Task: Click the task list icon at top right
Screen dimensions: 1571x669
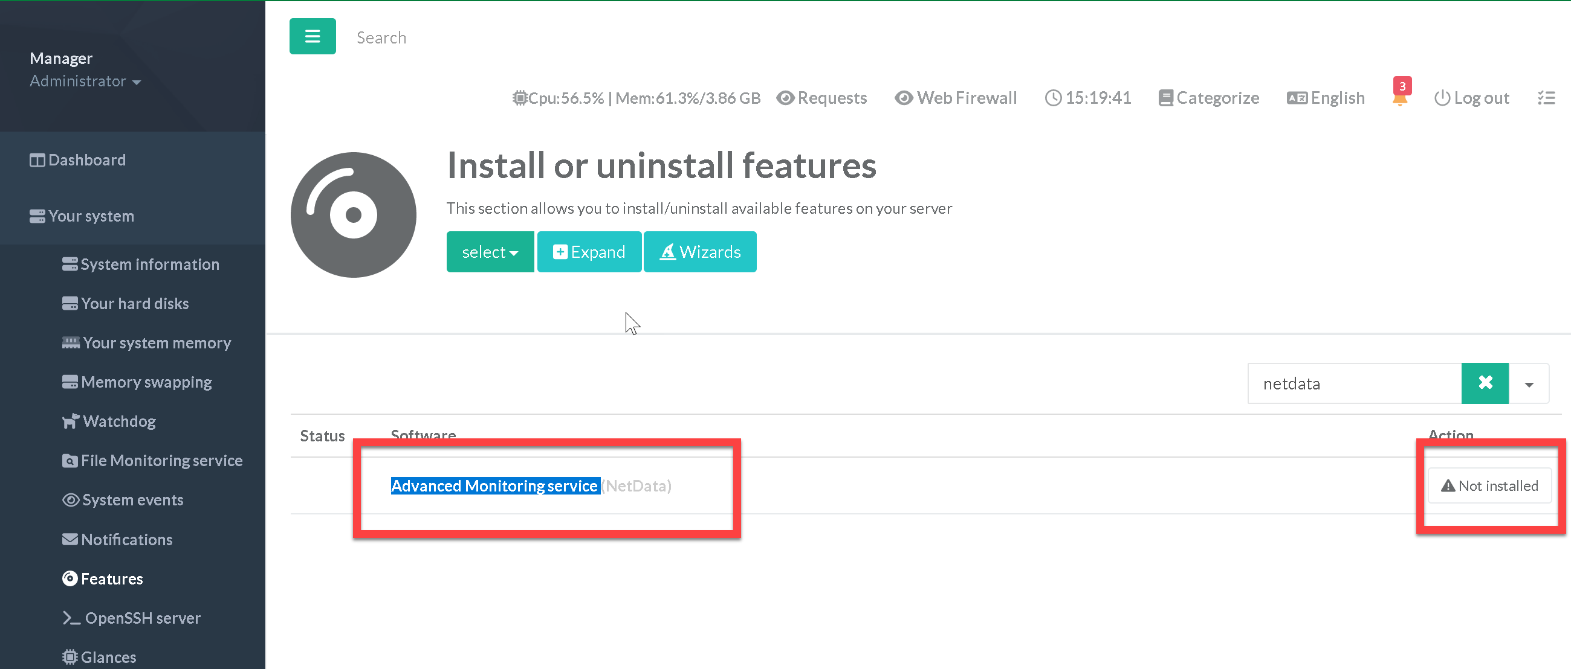Action: pyautogui.click(x=1546, y=97)
